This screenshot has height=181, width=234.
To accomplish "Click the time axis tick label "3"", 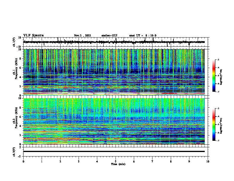I will tap(79, 161).
